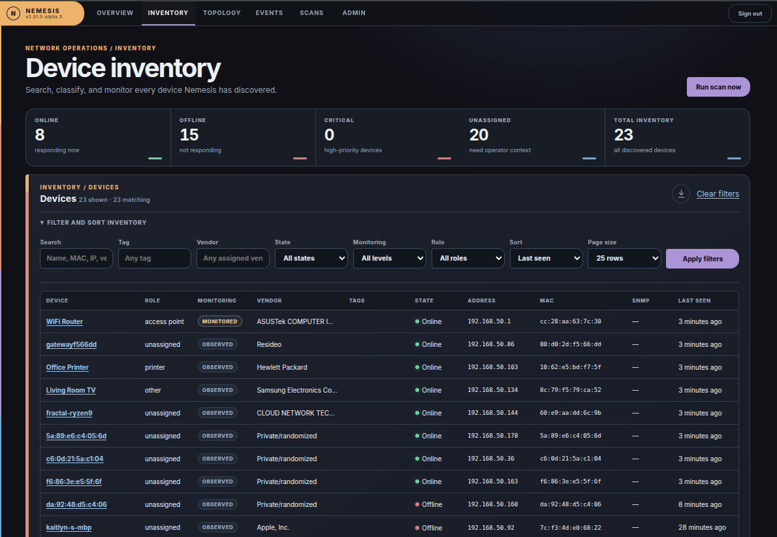Click the MONITORED badge on WiFi Router
Viewport: 777px width, 537px height.
pyautogui.click(x=219, y=321)
